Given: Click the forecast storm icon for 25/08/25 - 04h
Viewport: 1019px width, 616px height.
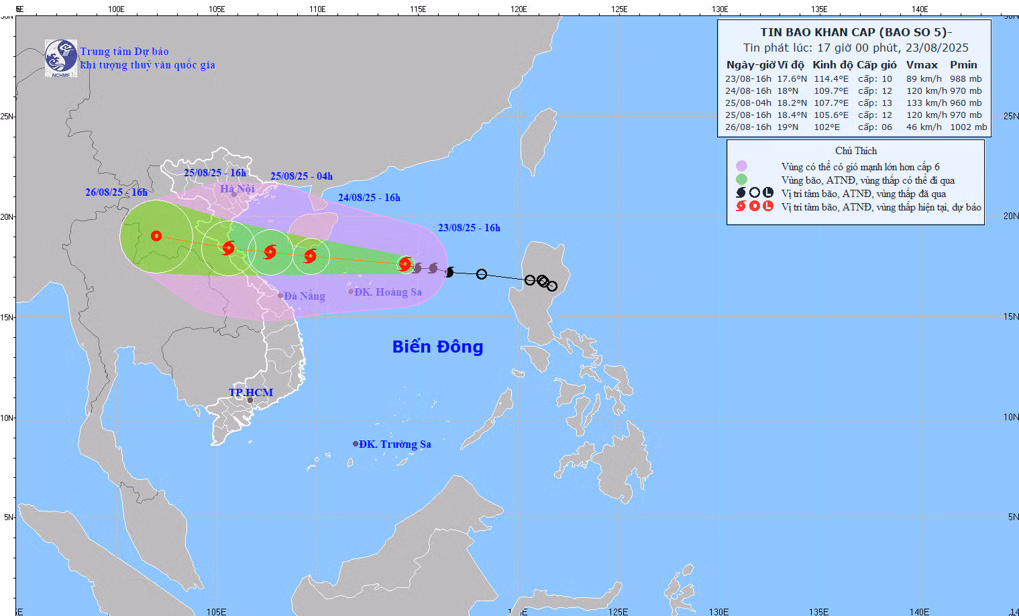Looking at the screenshot, I should pyautogui.click(x=270, y=252).
